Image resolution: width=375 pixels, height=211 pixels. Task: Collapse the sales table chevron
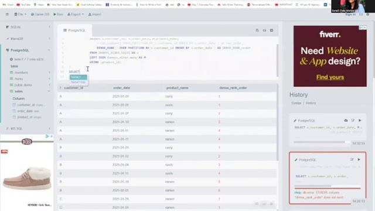(x=49, y=91)
